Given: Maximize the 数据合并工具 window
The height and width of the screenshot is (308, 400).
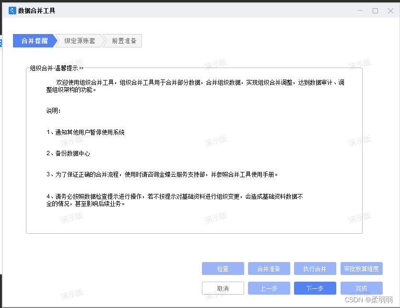Looking at the screenshot, I should [x=376, y=10].
